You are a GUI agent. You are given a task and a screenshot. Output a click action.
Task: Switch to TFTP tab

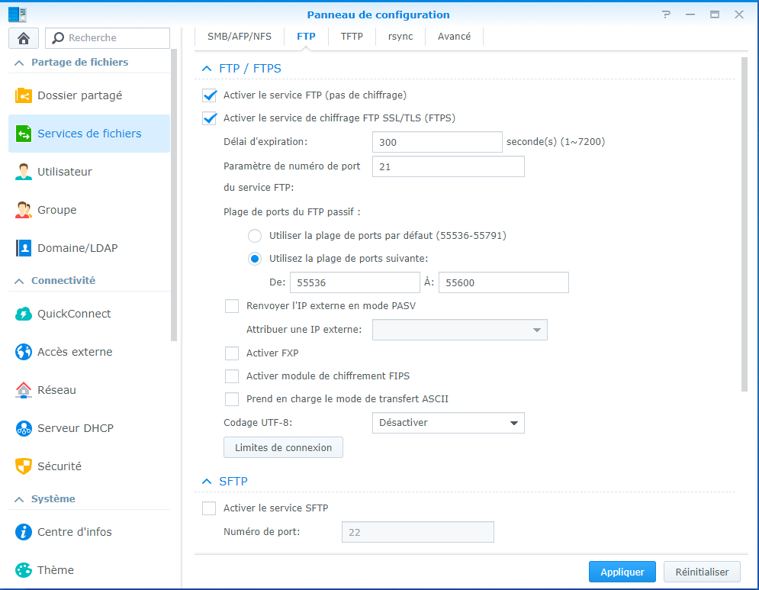click(352, 37)
